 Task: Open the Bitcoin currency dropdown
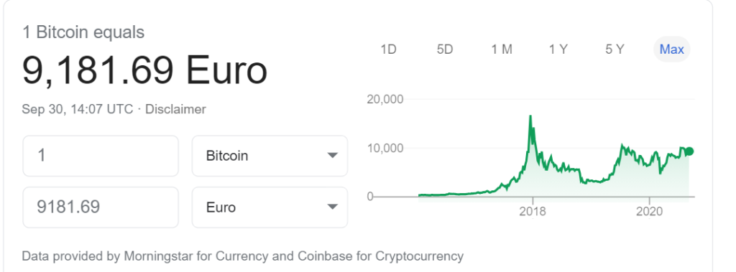pos(270,156)
